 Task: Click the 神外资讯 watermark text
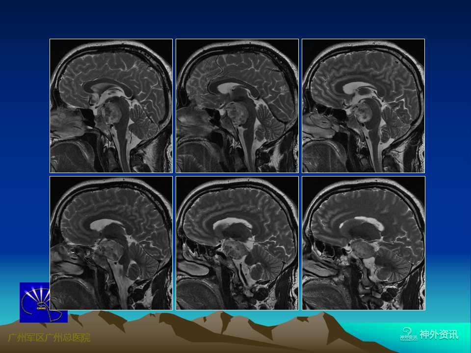(439, 335)
